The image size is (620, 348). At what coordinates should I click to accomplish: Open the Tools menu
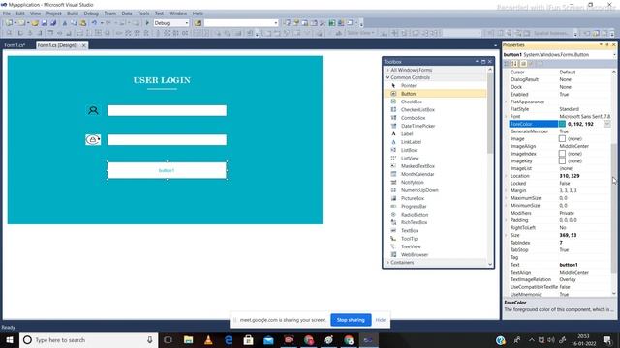coord(143,14)
